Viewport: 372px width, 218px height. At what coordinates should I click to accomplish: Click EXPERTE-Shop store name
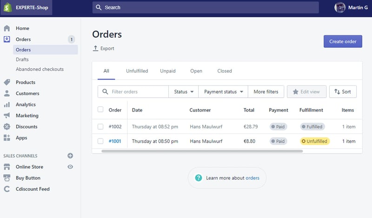32,7
